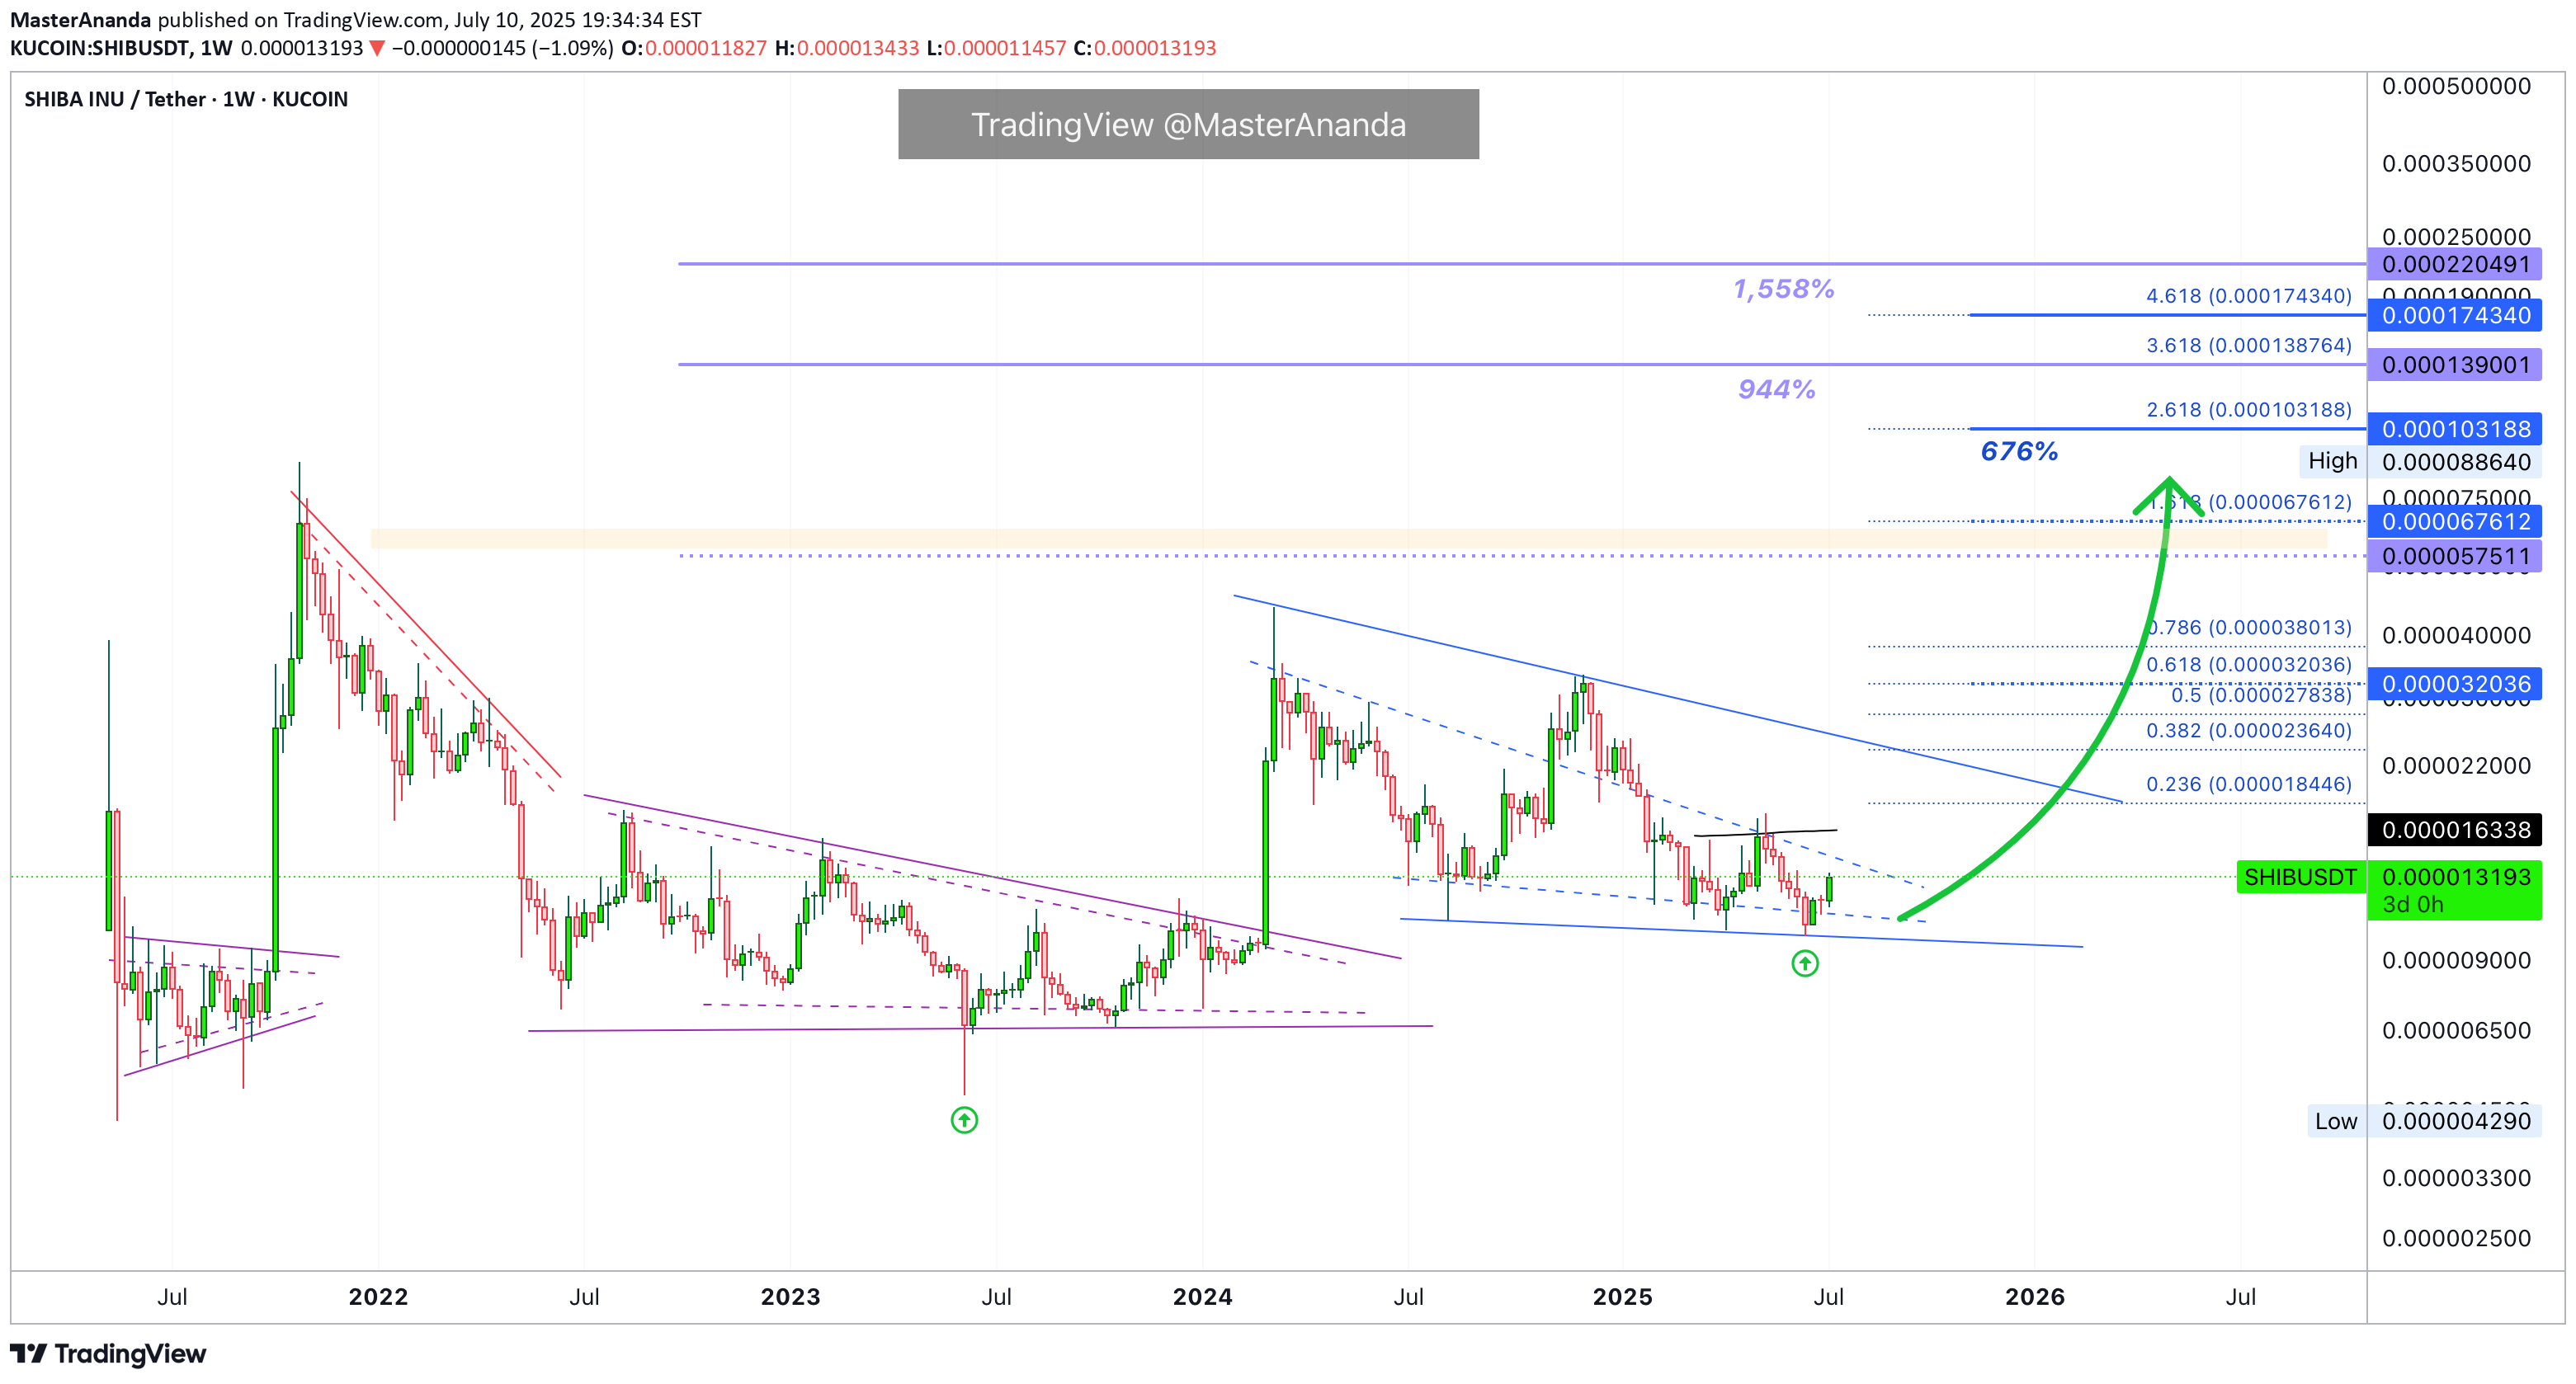The image size is (2576, 1384).
Task: Click the 944% target annotation
Action: pyautogui.click(x=1776, y=388)
